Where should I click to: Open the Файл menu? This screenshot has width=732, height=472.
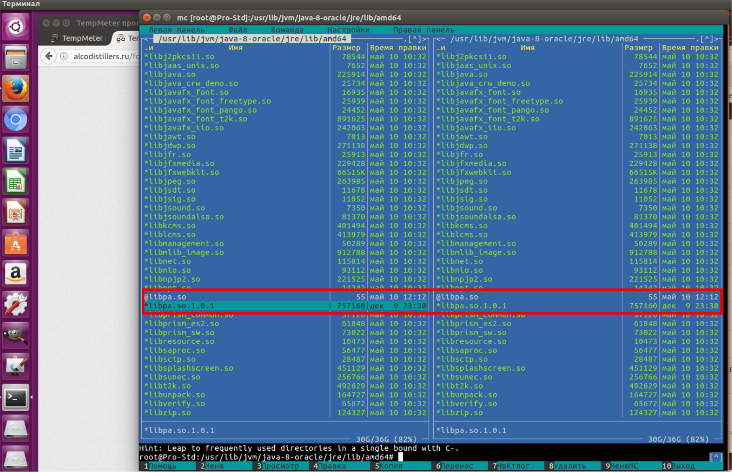237,30
